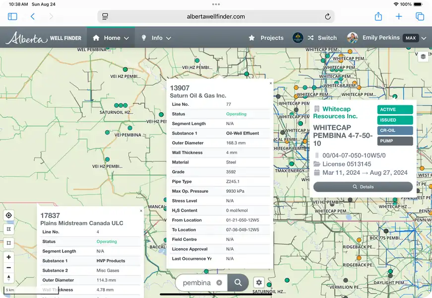Select the polygon draw tool
The width and height of the screenshot is (432, 298).
[8, 229]
